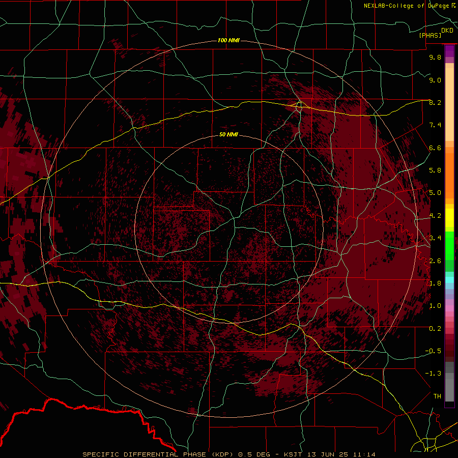Pick the pink band of the color scale
This screenshot has height=458, width=458.
(449, 308)
